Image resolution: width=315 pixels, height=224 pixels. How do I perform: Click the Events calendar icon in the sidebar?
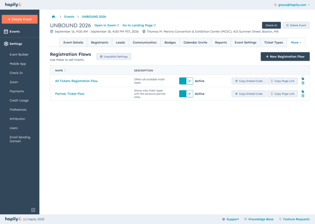6,32
